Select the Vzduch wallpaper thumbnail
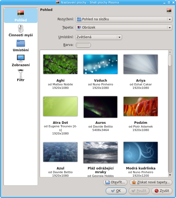Image resolution: width=176 pixels, height=198 pixels. click(x=100, y=64)
